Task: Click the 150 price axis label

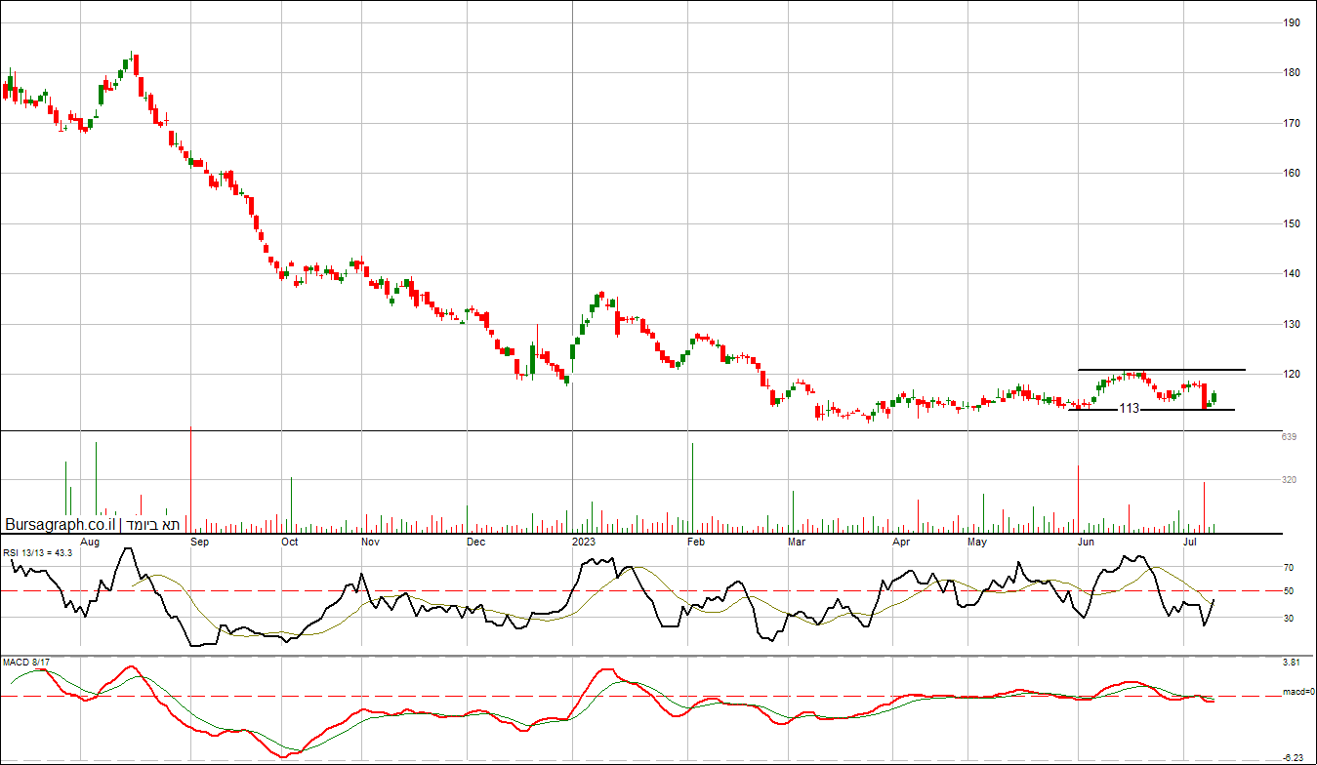Action: pos(1292,223)
